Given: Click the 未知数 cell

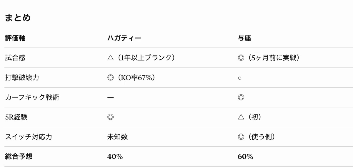Looking at the screenshot, I should [x=118, y=137].
